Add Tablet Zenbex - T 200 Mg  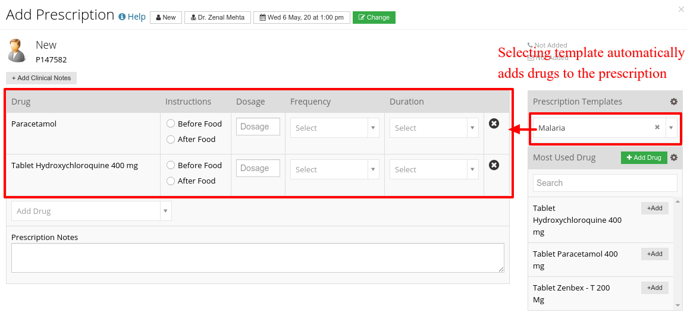click(x=654, y=288)
